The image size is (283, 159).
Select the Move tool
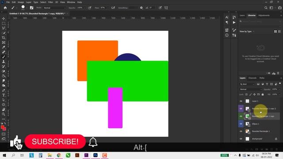pos(4,19)
